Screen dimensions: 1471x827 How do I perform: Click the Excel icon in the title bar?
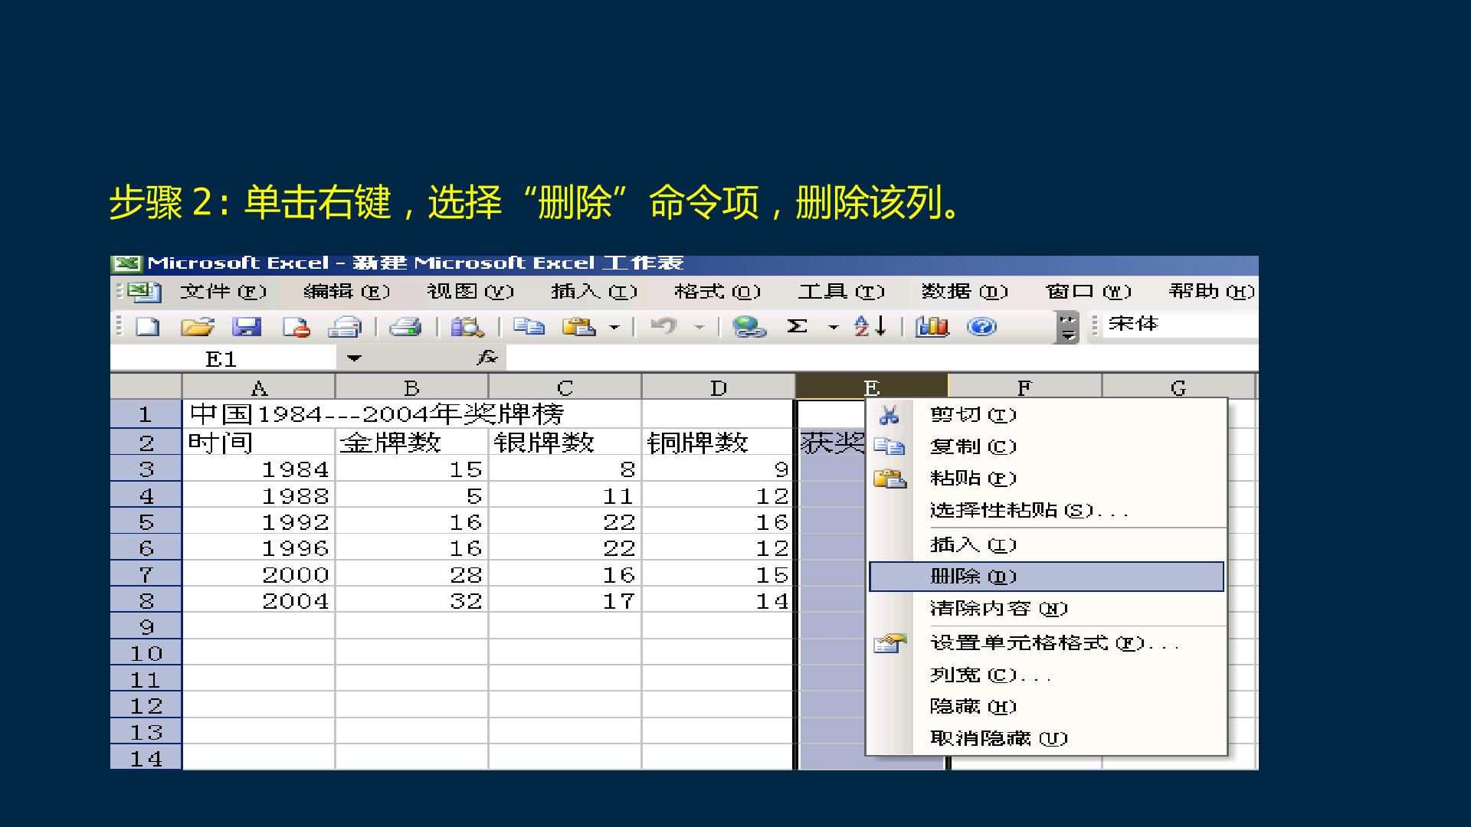coord(126,264)
